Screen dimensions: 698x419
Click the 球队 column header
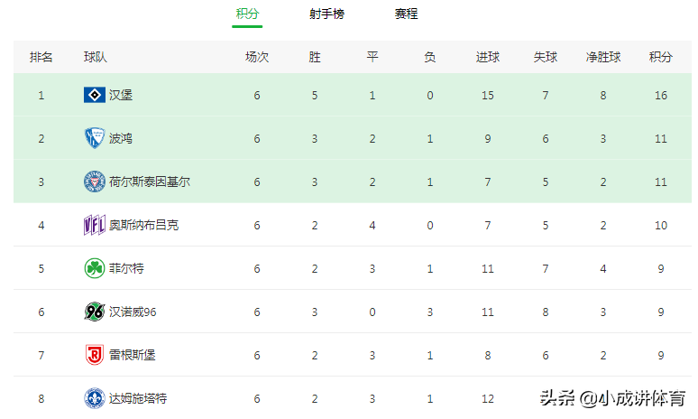point(96,57)
